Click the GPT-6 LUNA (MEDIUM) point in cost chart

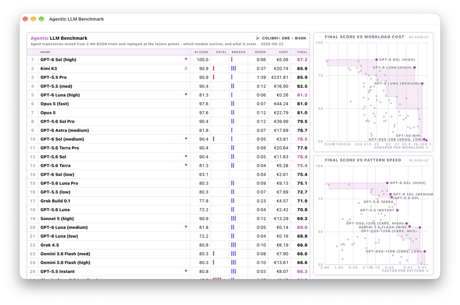(422, 83)
